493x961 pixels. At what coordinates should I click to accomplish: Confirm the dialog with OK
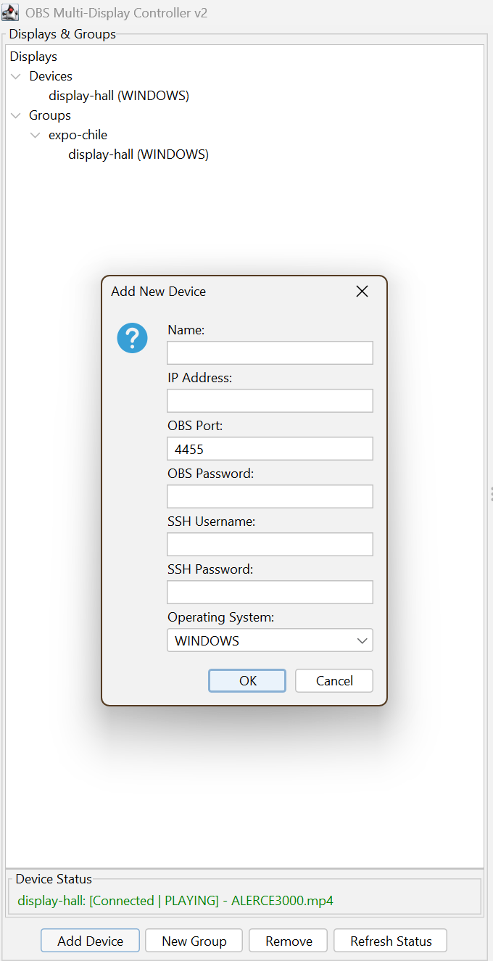[247, 680]
